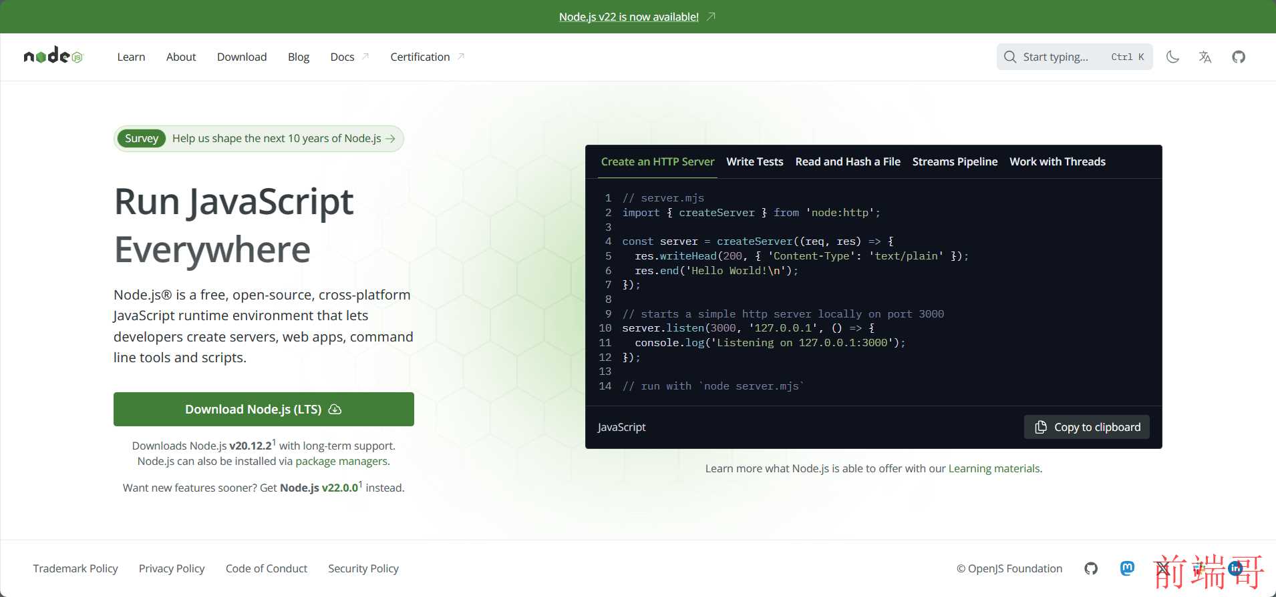Click the Start typing search field
Image resolution: width=1276 pixels, height=597 pixels.
1074,57
